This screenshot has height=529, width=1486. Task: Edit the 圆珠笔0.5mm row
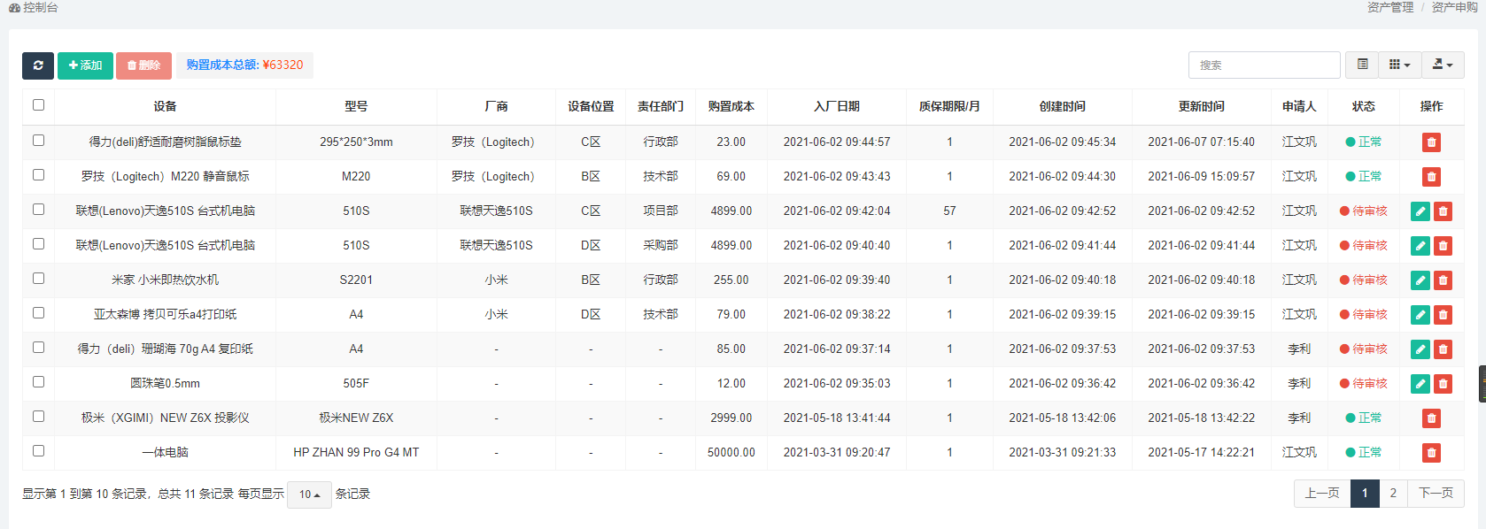(1420, 384)
